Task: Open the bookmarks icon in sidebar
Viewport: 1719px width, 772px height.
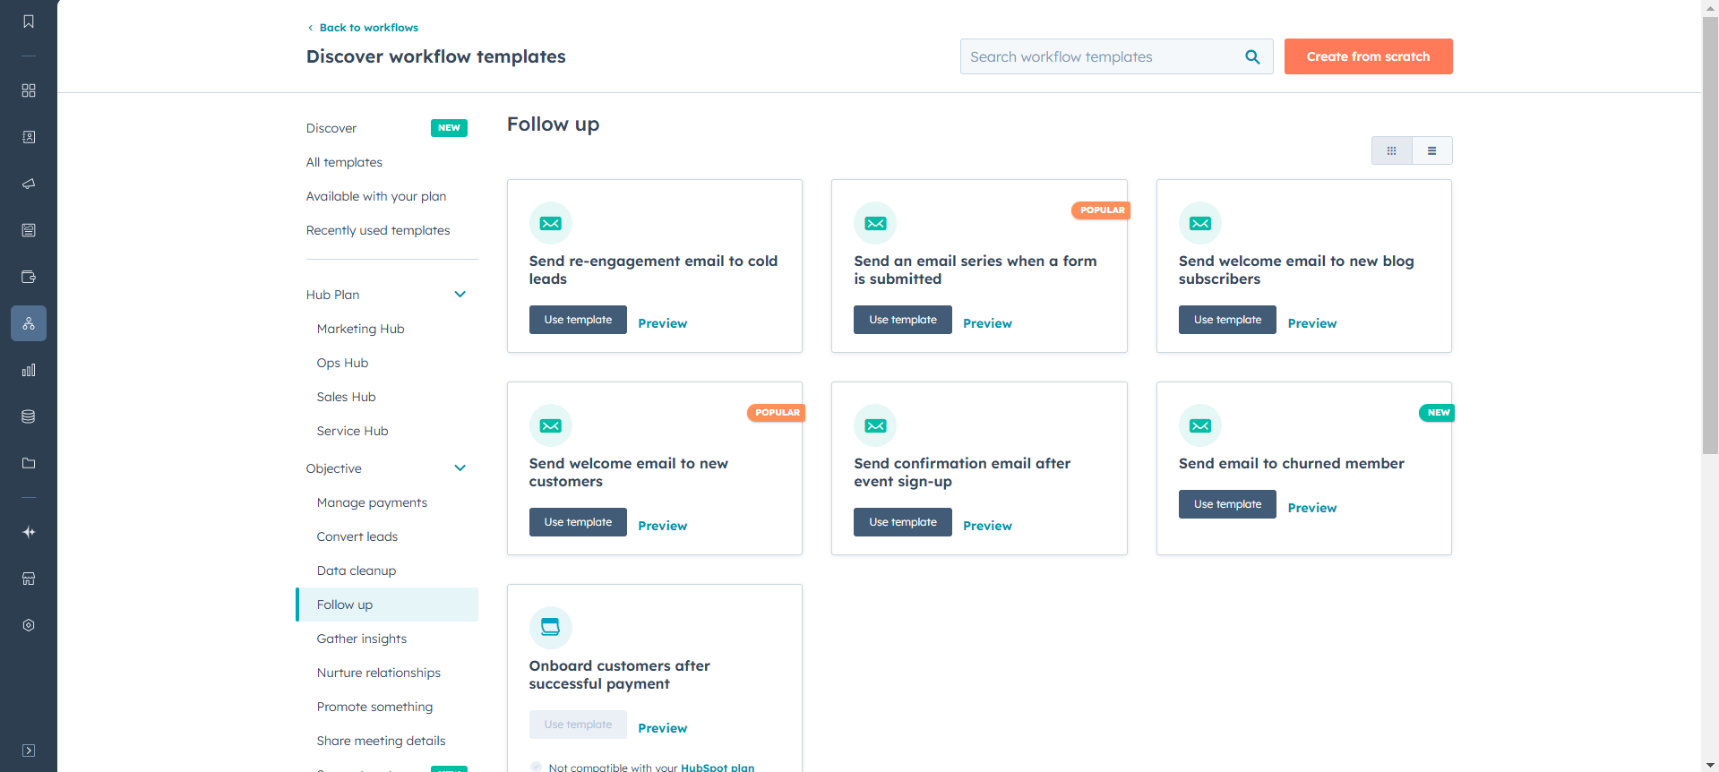Action: [29, 21]
